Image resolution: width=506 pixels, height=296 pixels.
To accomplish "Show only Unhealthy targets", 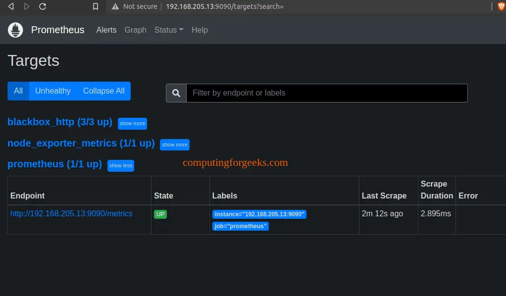I will coord(53,91).
